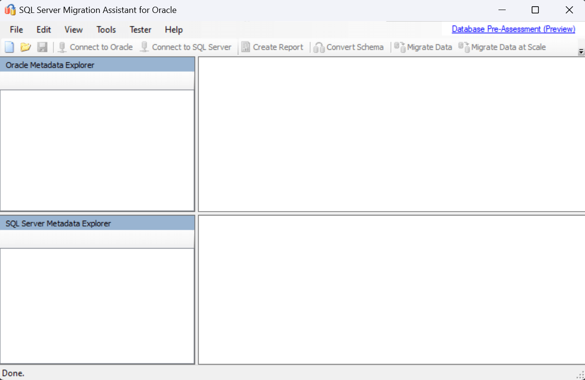Click Migrate Data at Scale button
The width and height of the screenshot is (585, 380).
click(502, 47)
